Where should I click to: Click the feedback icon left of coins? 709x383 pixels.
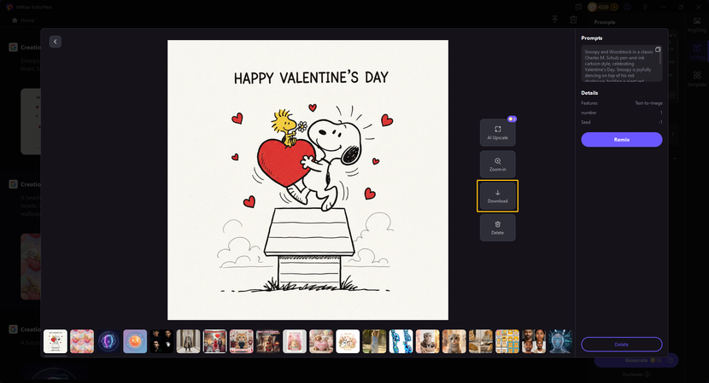tap(578, 7)
